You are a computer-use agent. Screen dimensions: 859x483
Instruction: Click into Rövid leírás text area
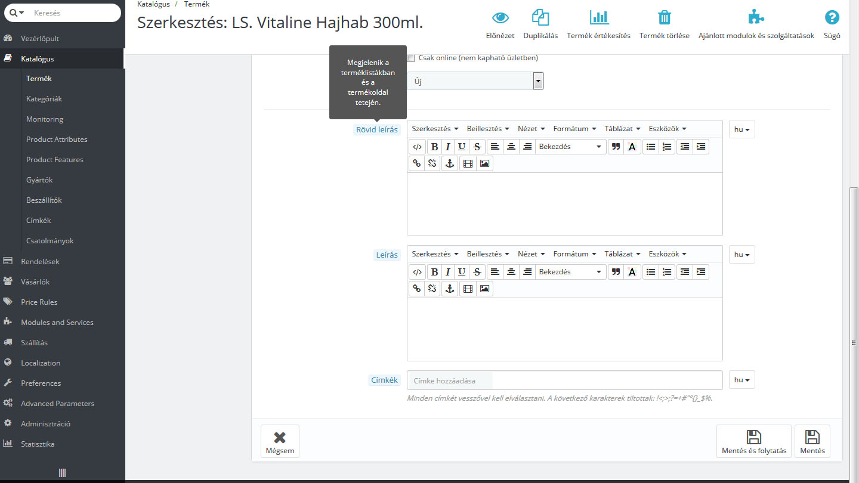564,204
